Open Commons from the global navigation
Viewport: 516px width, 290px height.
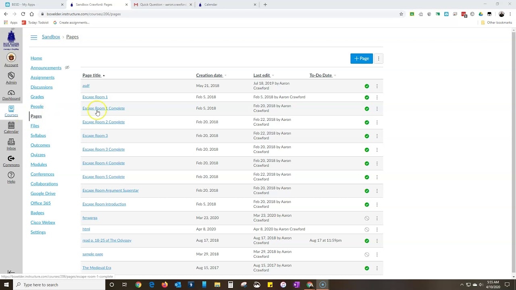pyautogui.click(x=11, y=160)
